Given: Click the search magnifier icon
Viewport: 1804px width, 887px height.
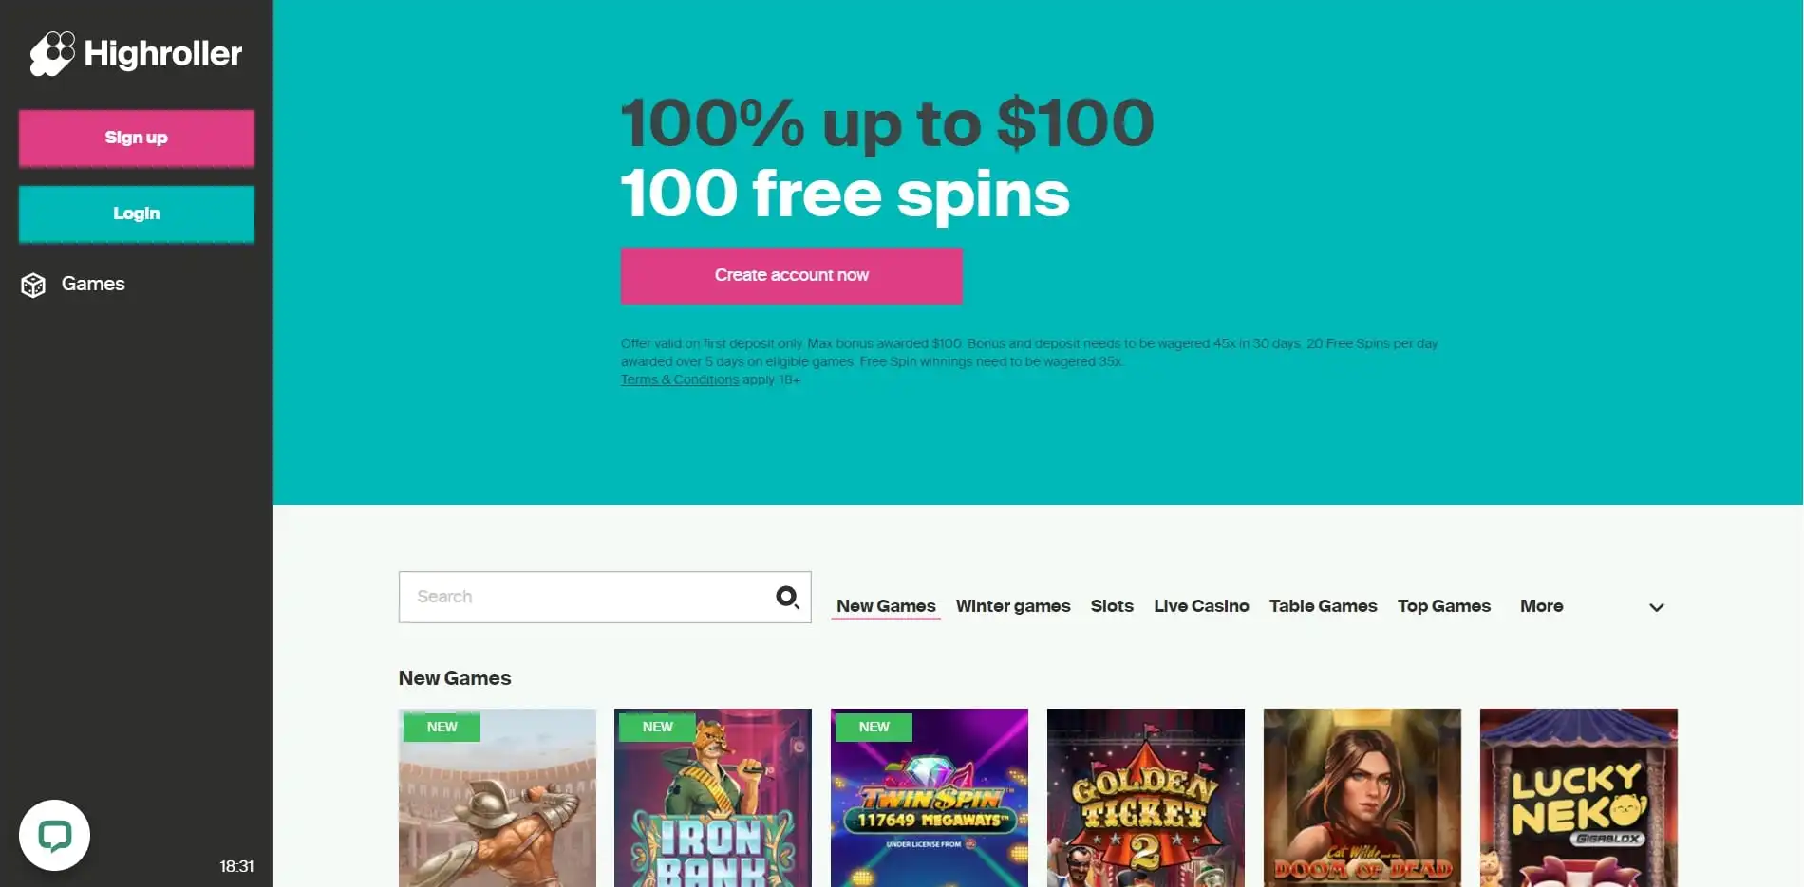Looking at the screenshot, I should tap(787, 597).
